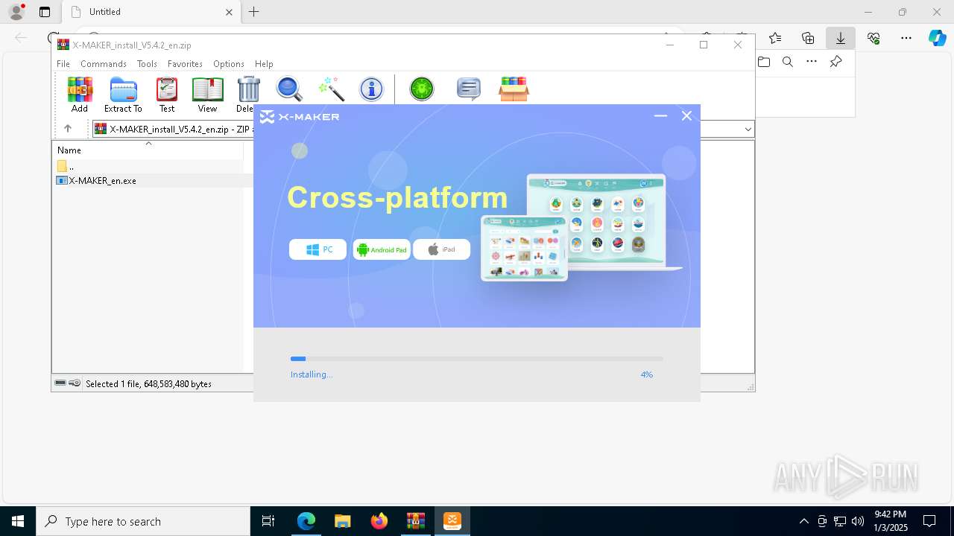Image resolution: width=954 pixels, height=536 pixels.
Task: Pin the downloads panel
Action: click(836, 62)
